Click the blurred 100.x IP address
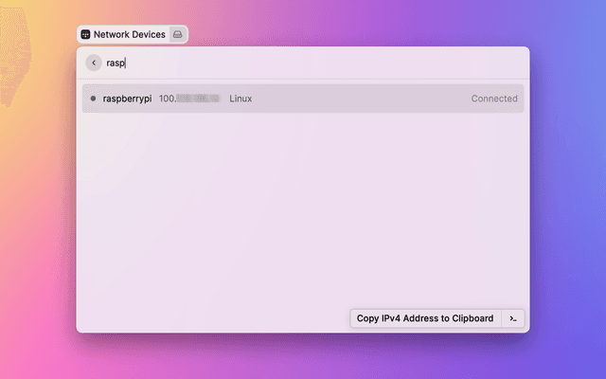 point(188,99)
